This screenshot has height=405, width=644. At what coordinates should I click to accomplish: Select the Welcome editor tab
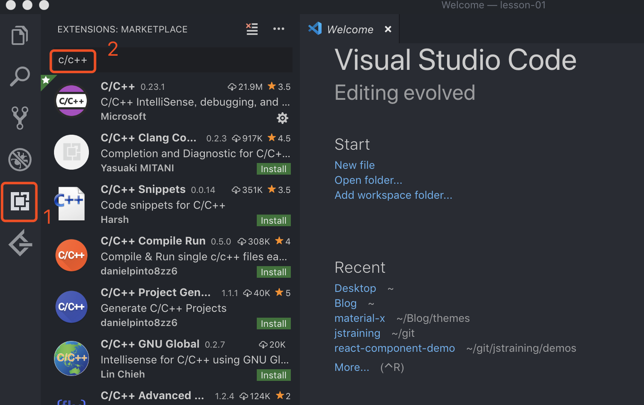click(349, 29)
